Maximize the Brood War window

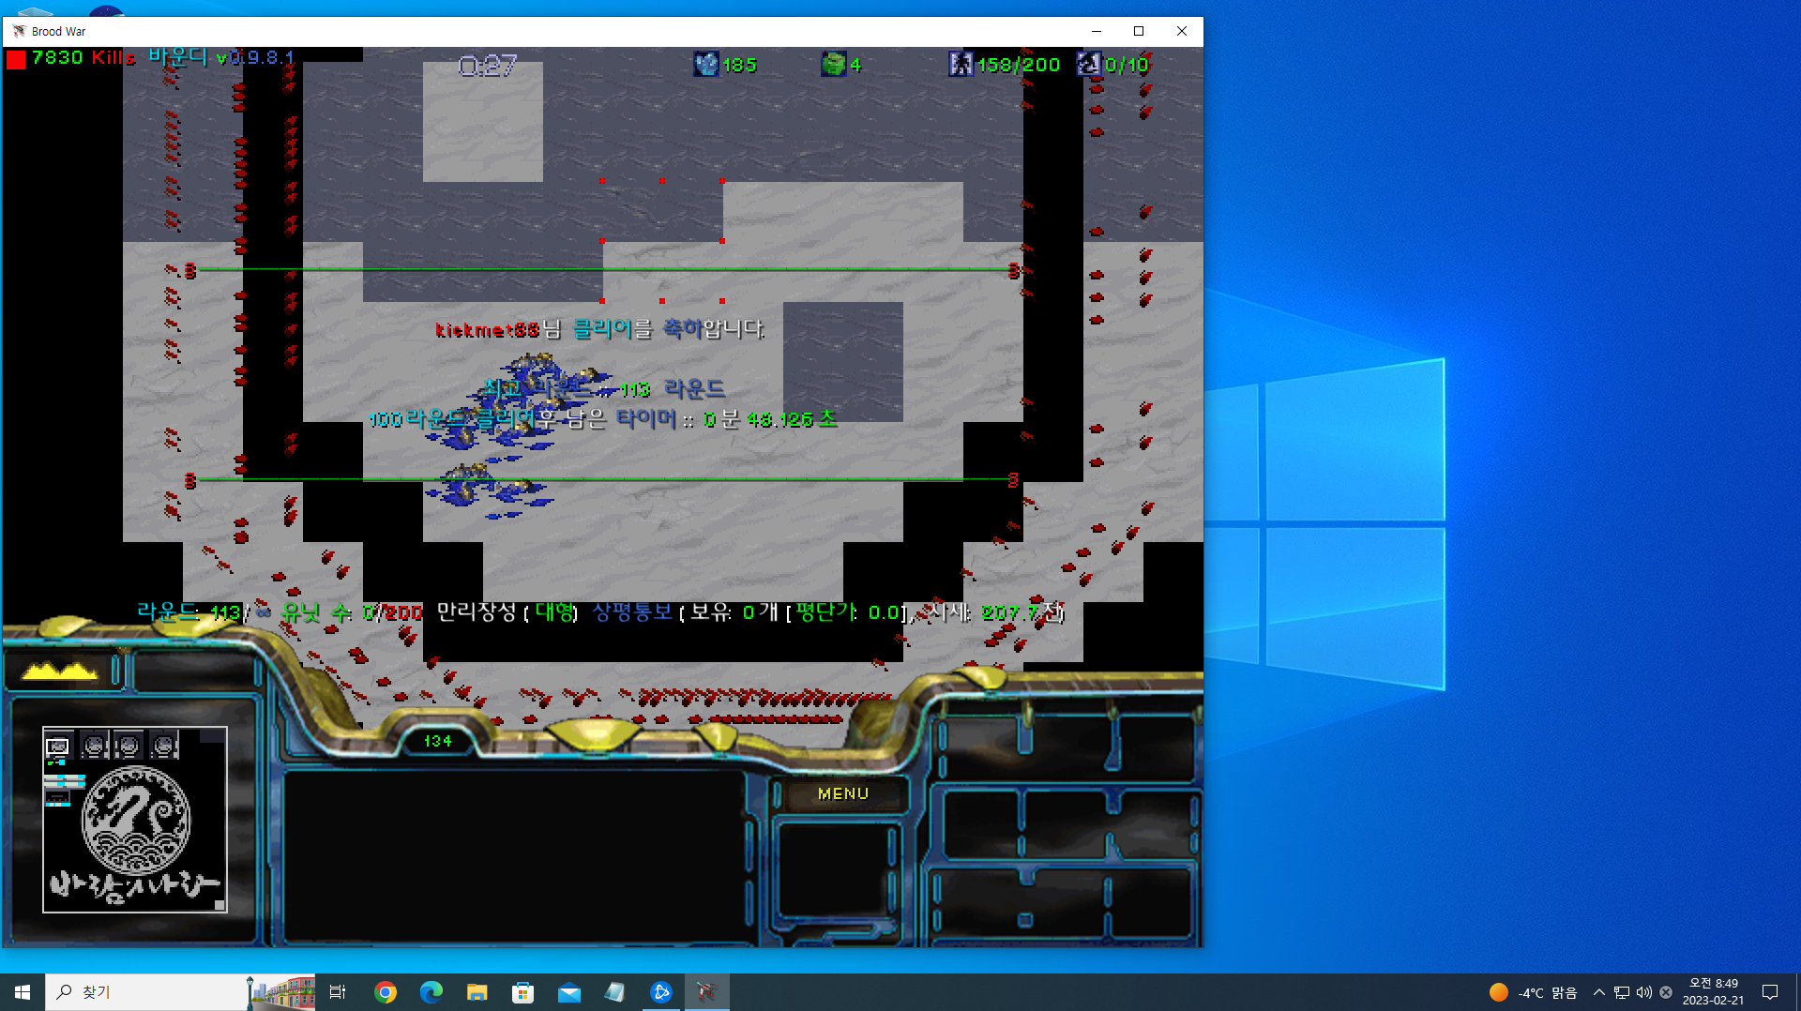pyautogui.click(x=1139, y=31)
